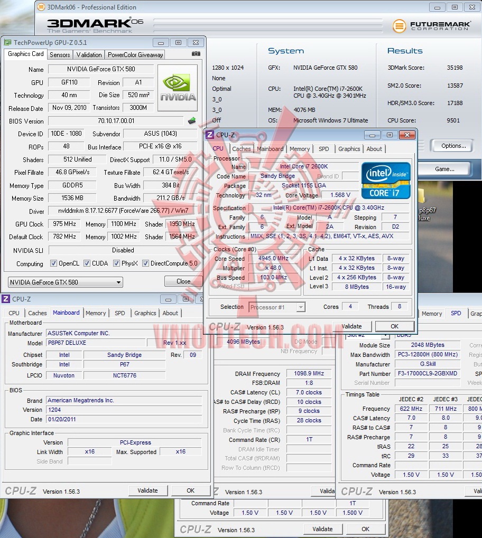Open Caches tab in front CPU-Z window
The width and height of the screenshot is (482, 538).
click(241, 149)
